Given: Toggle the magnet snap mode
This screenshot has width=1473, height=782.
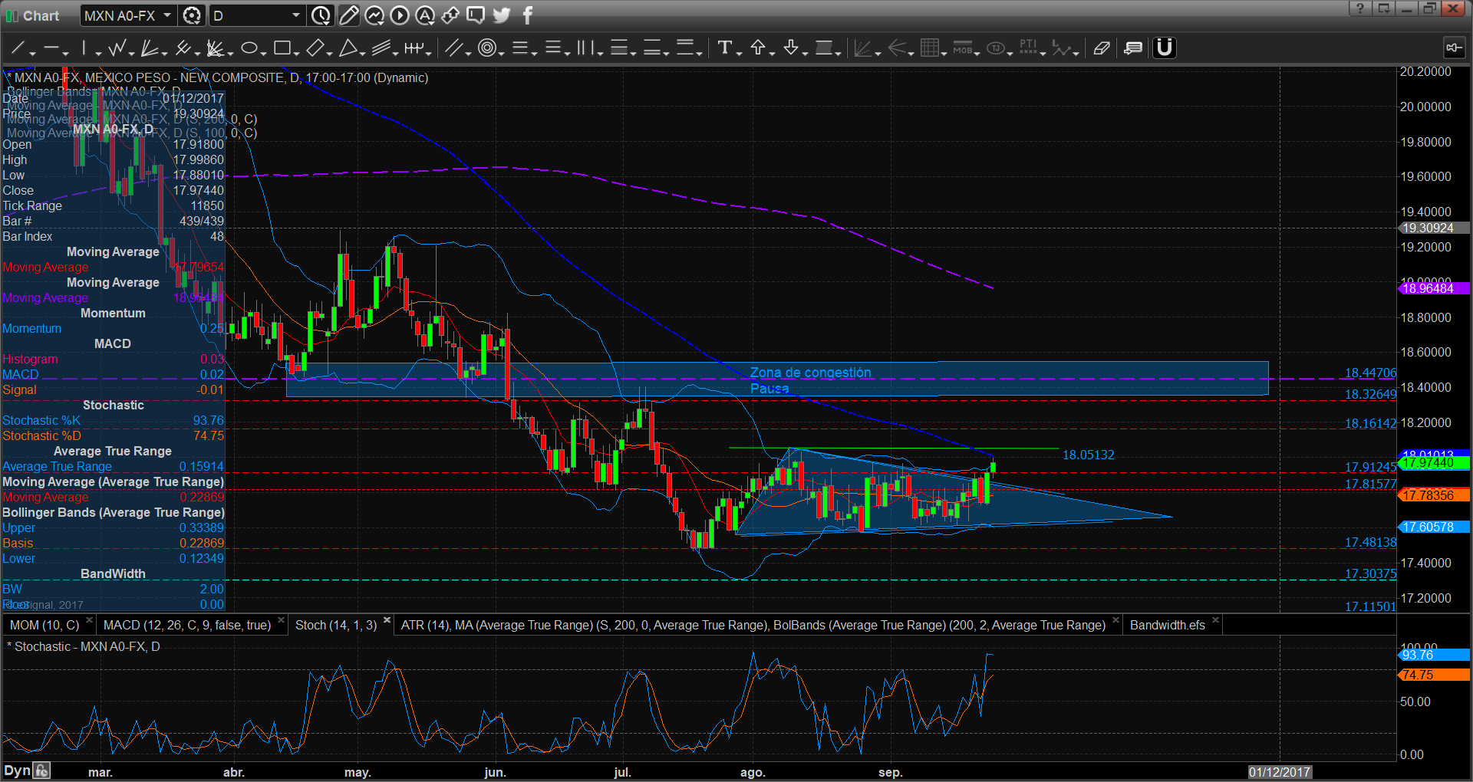Looking at the screenshot, I should pos(1165,48).
